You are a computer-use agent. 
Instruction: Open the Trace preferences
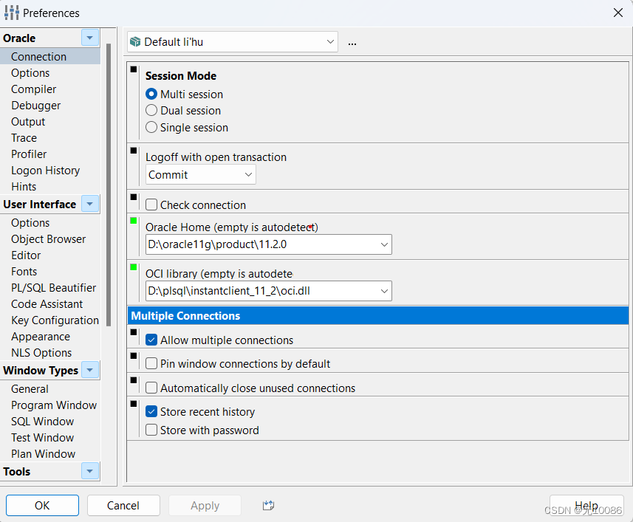(24, 138)
